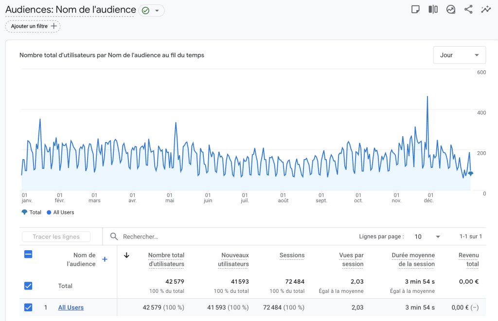Click the plus icon to add dimension
Screen dimensions: 498x321
click(x=105, y=259)
